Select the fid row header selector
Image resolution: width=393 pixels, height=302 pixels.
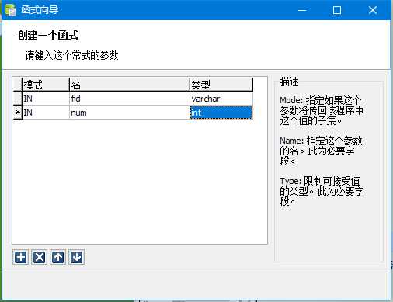tap(18, 99)
